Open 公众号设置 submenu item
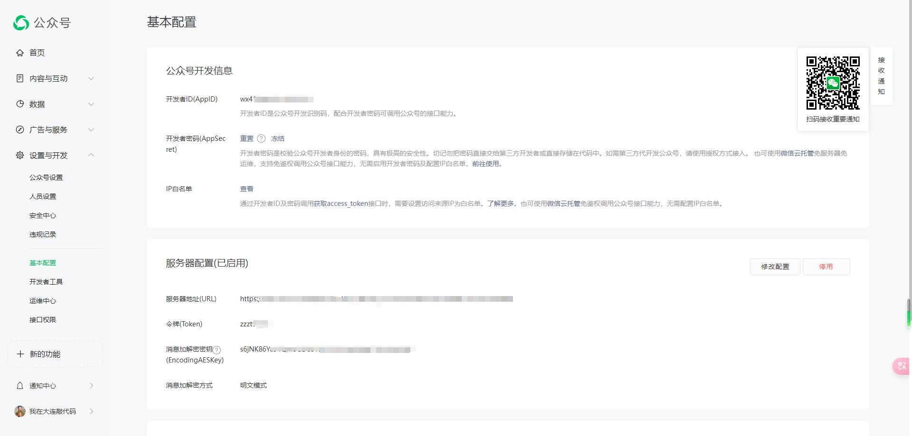Image resolution: width=912 pixels, height=436 pixels. click(46, 177)
